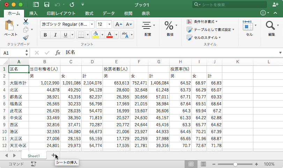The image size is (283, 168).
Task: Click the next sheet arrow
Action: [x=14, y=155]
